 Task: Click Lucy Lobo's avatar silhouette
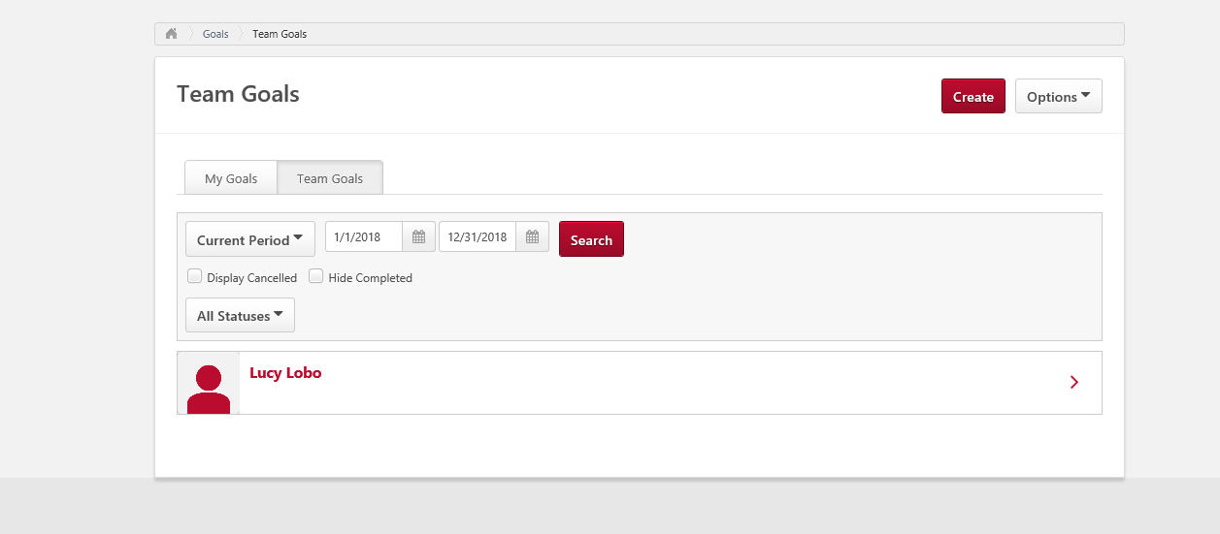[x=209, y=383]
